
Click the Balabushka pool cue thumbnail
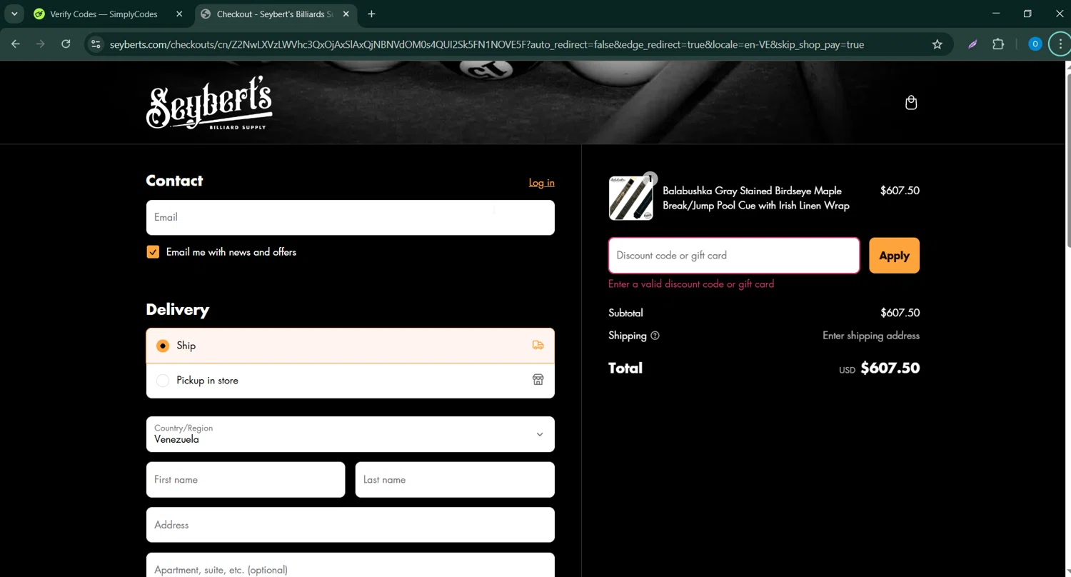(x=630, y=198)
